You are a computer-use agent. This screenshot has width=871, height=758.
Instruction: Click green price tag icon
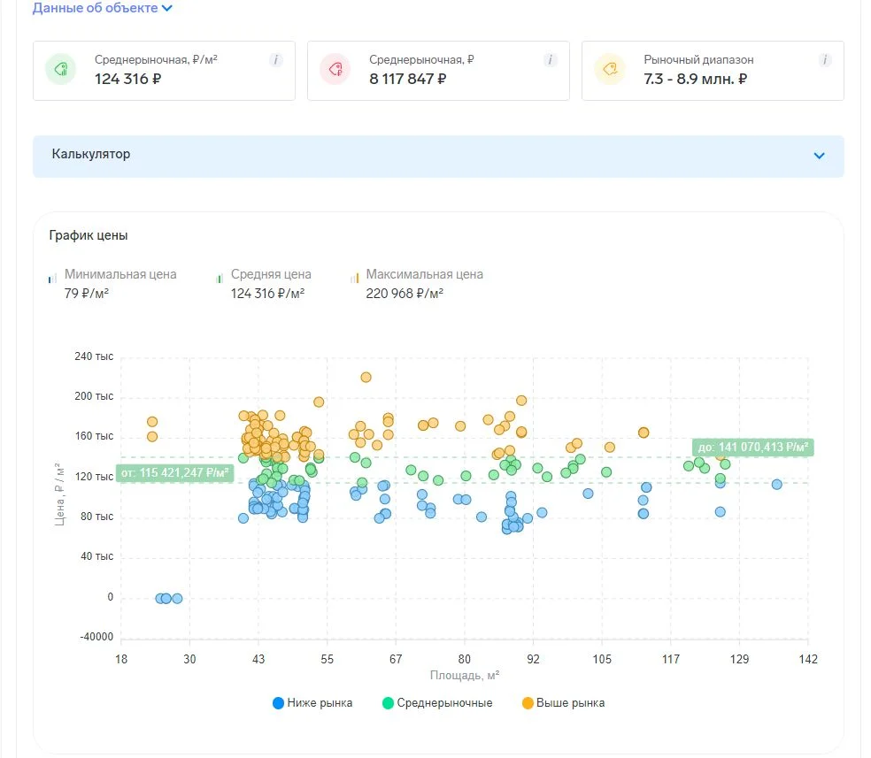click(x=60, y=69)
